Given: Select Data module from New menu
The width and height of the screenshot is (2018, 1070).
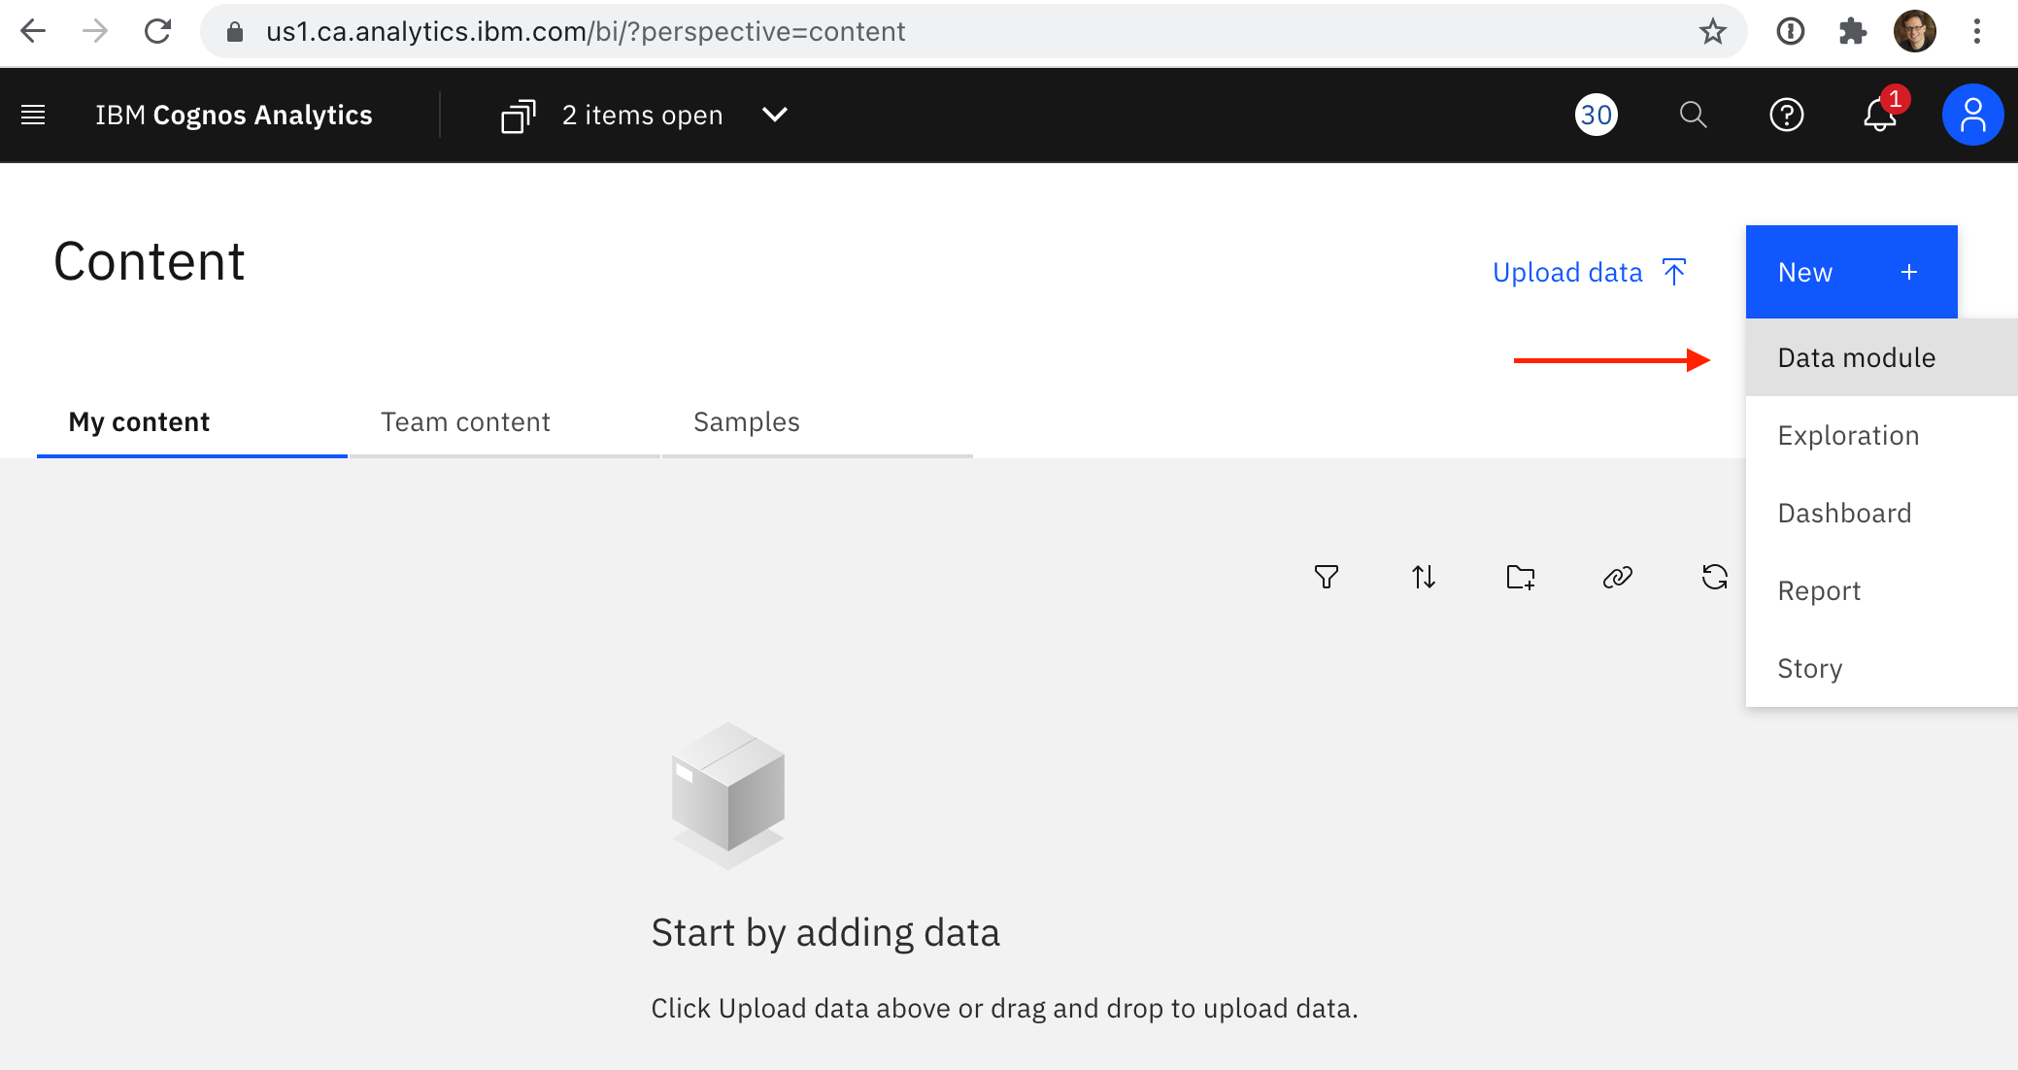Looking at the screenshot, I should pyautogui.click(x=1856, y=358).
